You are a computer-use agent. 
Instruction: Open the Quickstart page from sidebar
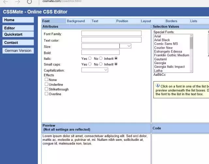[18, 34]
